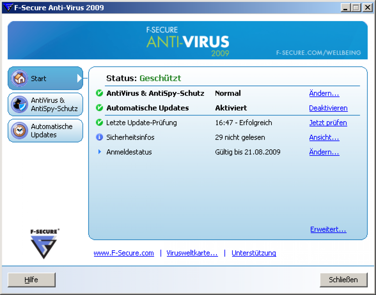Open the AntiVirus & AntiSpy-Schutz sidebar tab
The height and width of the screenshot is (295, 376).
click(45, 104)
